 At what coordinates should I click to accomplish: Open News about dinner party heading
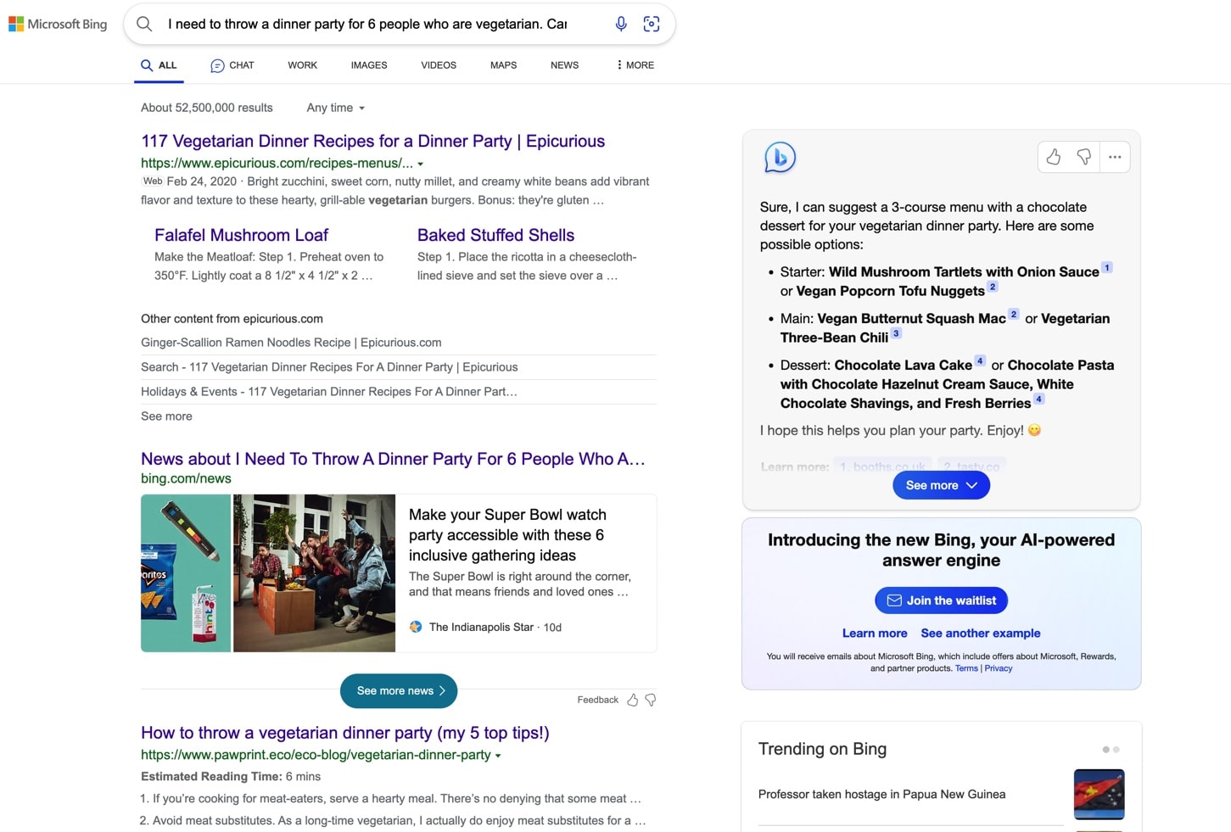(393, 459)
